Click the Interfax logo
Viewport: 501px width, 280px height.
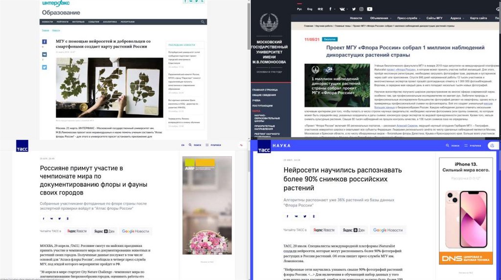(x=56, y=3)
